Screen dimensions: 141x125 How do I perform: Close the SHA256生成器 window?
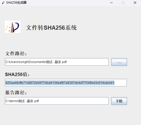coord(135,3)
